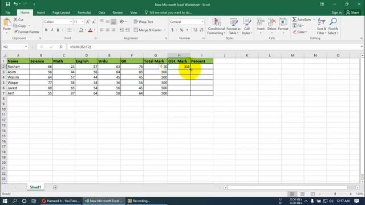The image size is (365, 205).
Task: Open the Fill Color bucket
Action: click(x=81, y=30)
